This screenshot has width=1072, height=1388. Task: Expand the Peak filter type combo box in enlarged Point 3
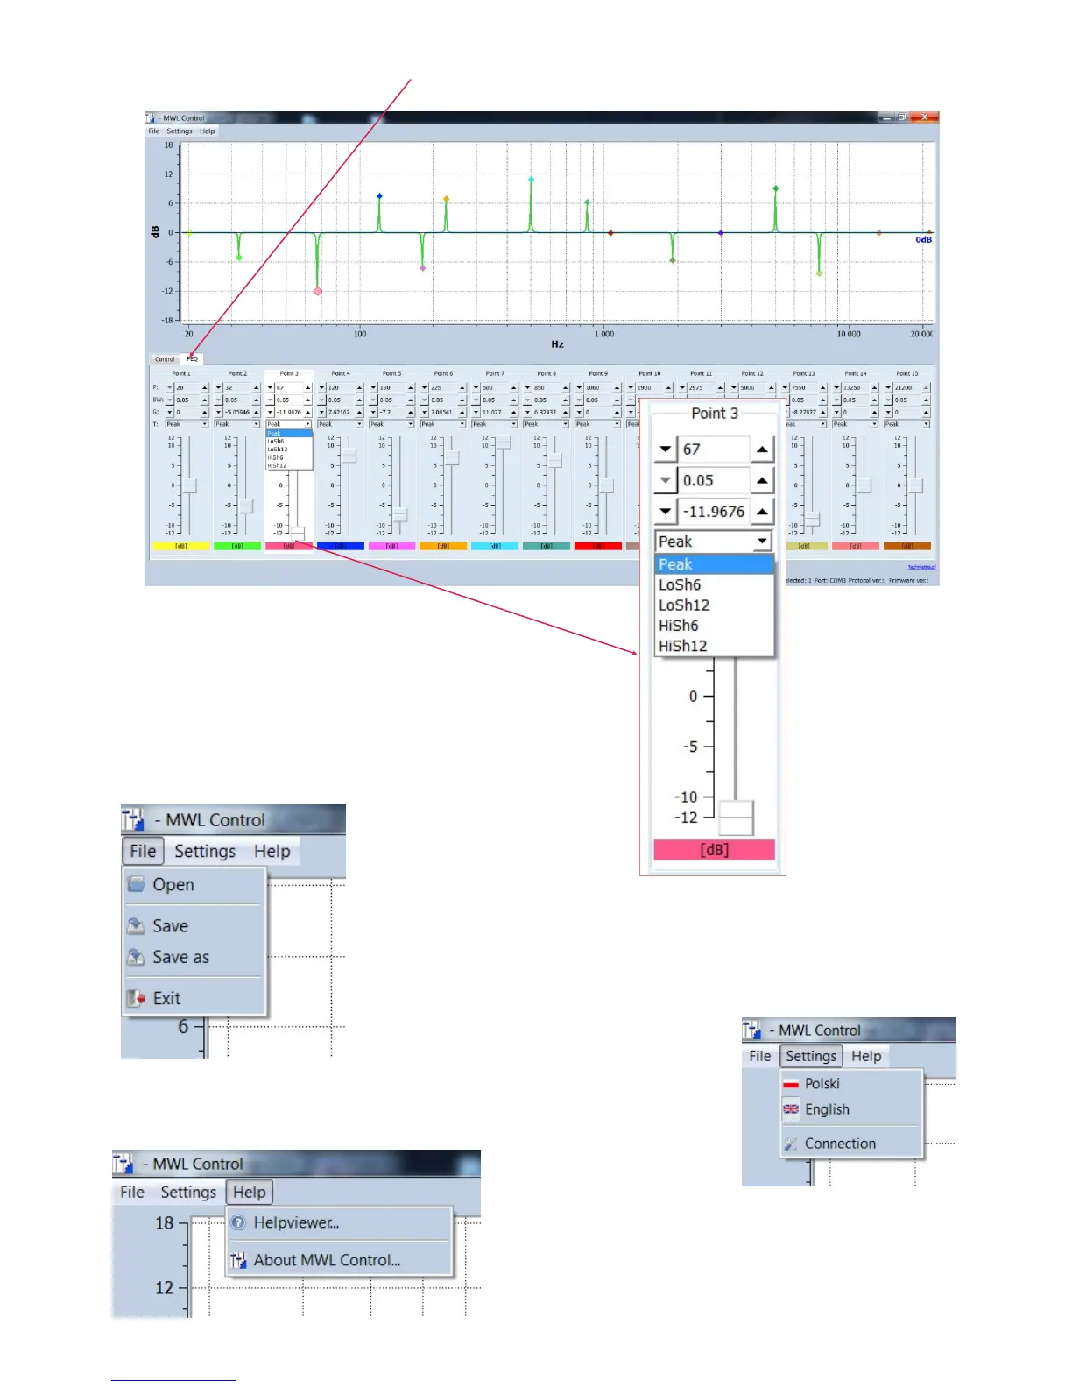tap(762, 542)
